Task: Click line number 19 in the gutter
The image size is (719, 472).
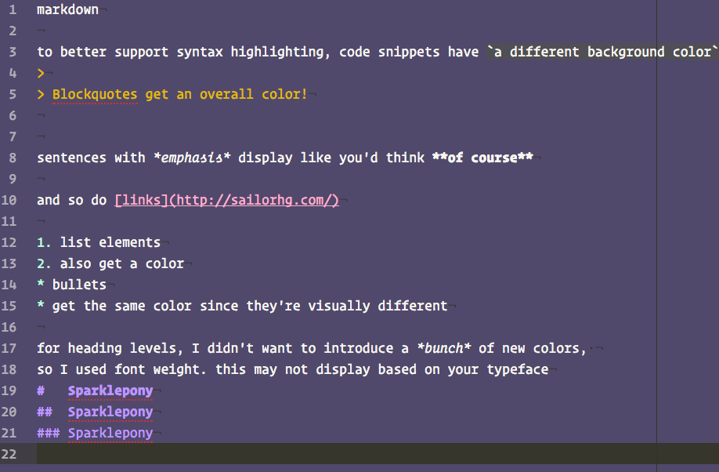Action: tap(9, 390)
